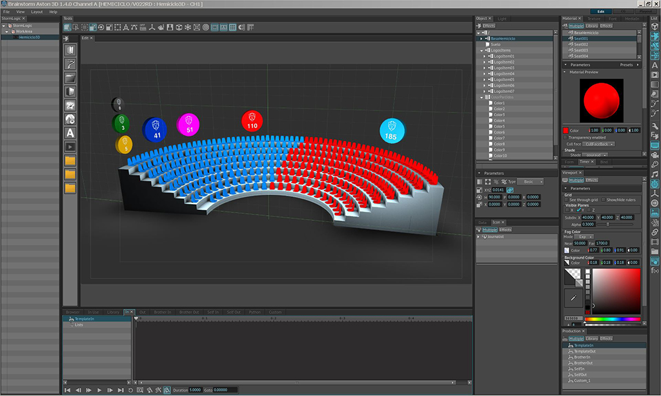The width and height of the screenshot is (661, 396).
Task: Click the cube icon in Tools bar
Action: [179, 28]
